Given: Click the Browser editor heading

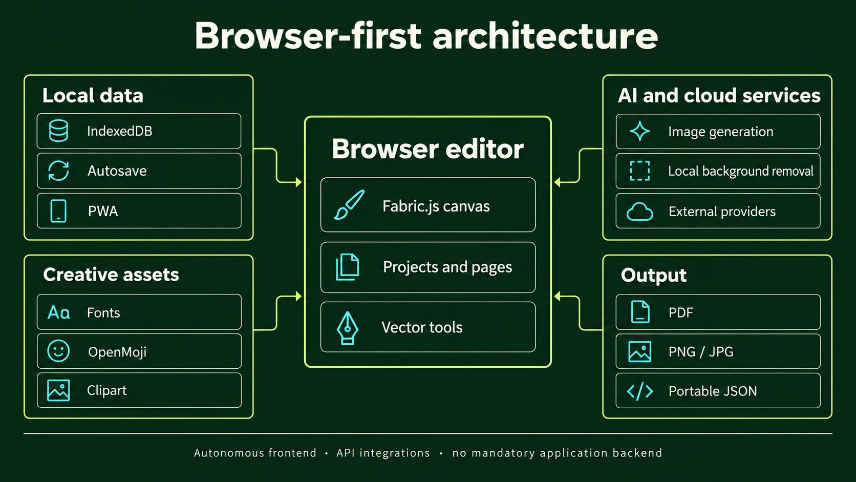Looking at the screenshot, I should pos(427,149).
